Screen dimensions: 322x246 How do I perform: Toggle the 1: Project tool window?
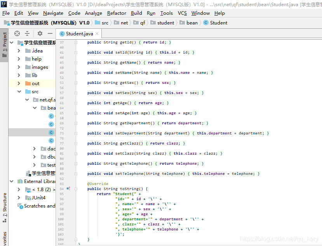[4, 45]
